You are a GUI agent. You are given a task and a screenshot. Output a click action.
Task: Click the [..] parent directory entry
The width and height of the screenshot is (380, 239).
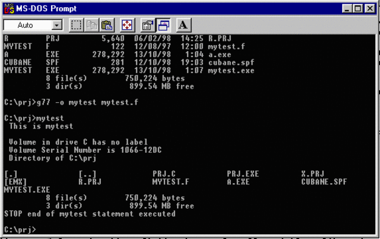[x=87, y=174]
